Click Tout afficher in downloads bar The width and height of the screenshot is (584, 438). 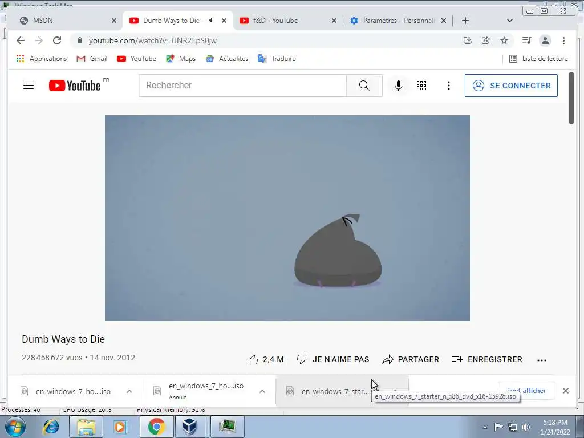[526, 391]
